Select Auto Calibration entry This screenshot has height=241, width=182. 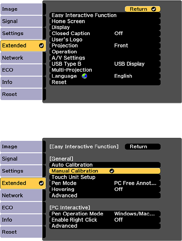tap(105, 165)
